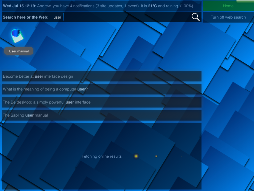Viewport: 254px width, 191px height.
Task: Open the User manual gem icon
Action: (17, 36)
